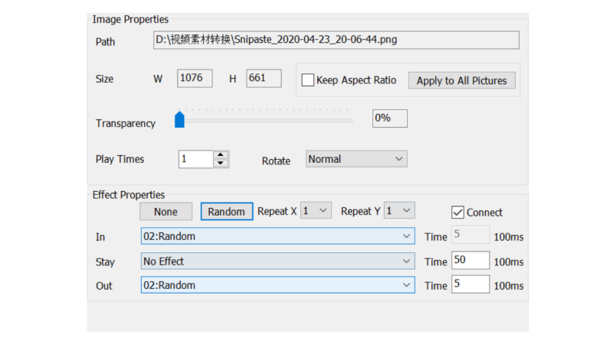The height and width of the screenshot is (344, 613).
Task: Increase Play Times with up arrow
Action: [x=221, y=155]
